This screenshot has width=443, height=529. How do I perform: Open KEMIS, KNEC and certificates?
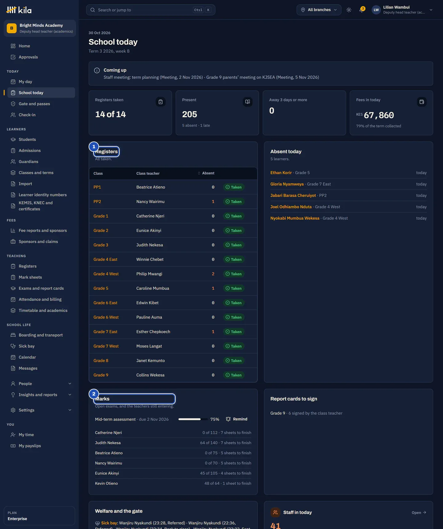pos(41,206)
